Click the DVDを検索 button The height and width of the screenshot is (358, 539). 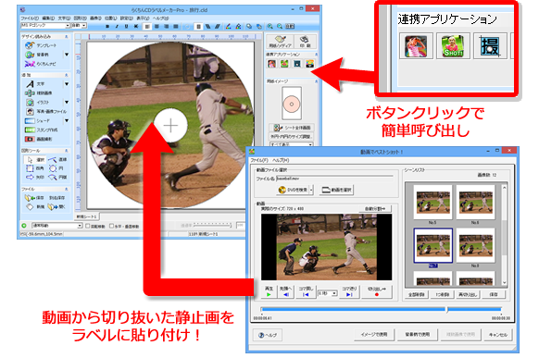[295, 190]
